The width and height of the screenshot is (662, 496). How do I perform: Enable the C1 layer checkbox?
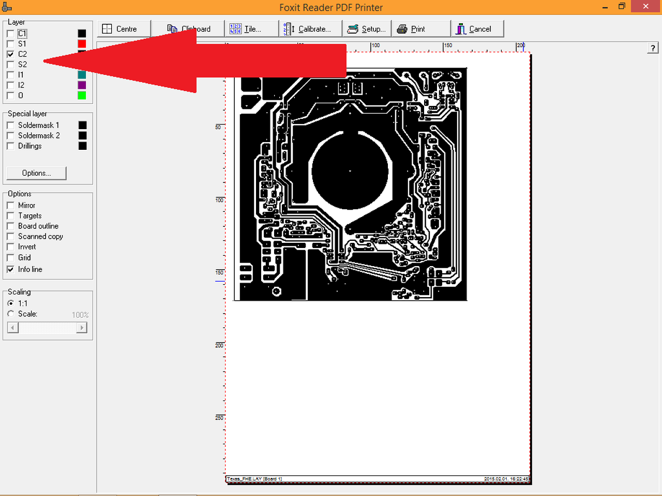(x=10, y=34)
